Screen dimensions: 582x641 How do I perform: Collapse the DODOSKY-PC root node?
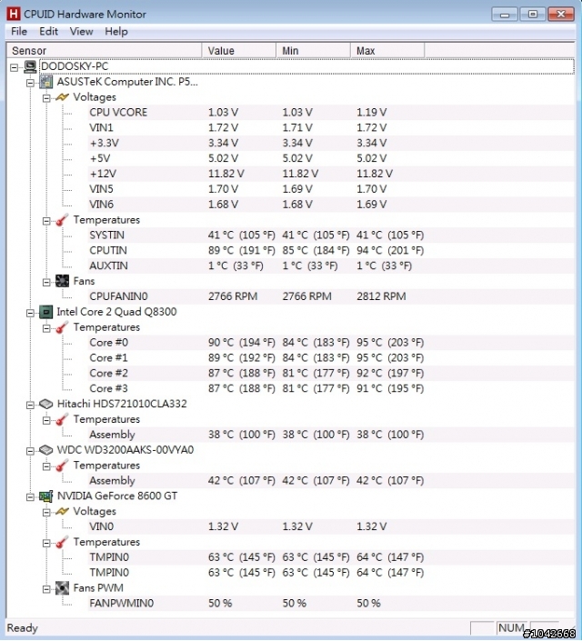point(15,67)
